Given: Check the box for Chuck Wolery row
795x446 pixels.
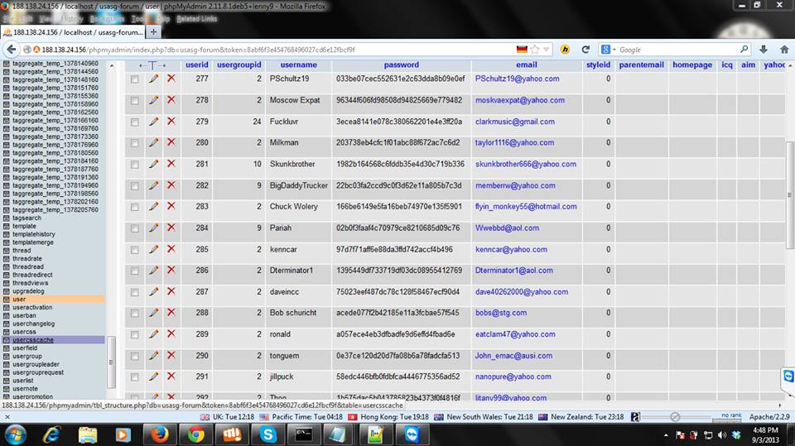Looking at the screenshot, I should (134, 208).
